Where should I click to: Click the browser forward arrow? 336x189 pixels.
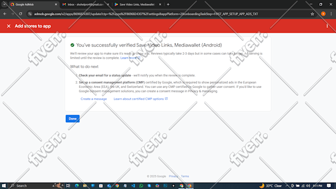coord(12,14)
